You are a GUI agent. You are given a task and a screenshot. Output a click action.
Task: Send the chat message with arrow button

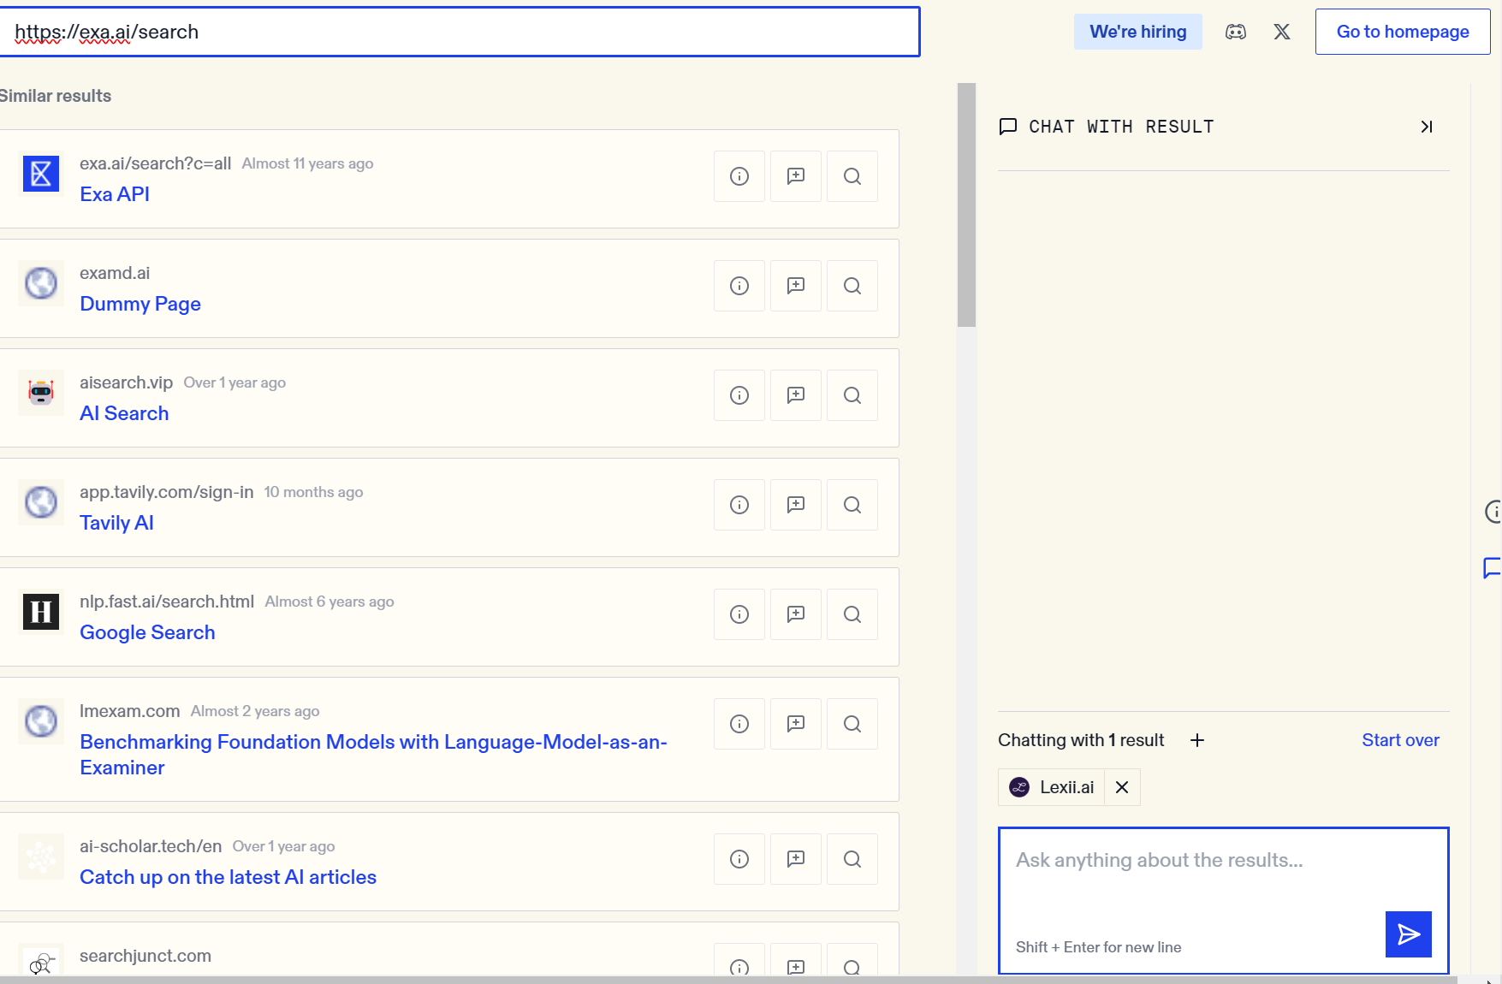click(1408, 934)
